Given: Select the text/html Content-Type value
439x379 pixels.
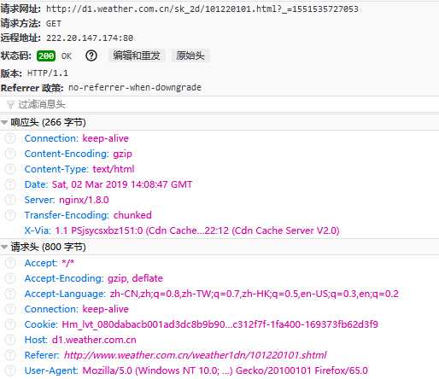Looking at the screenshot, I should [114, 169].
